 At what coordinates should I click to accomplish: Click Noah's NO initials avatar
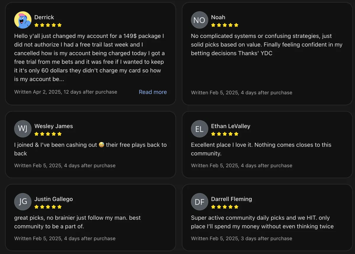click(x=199, y=20)
